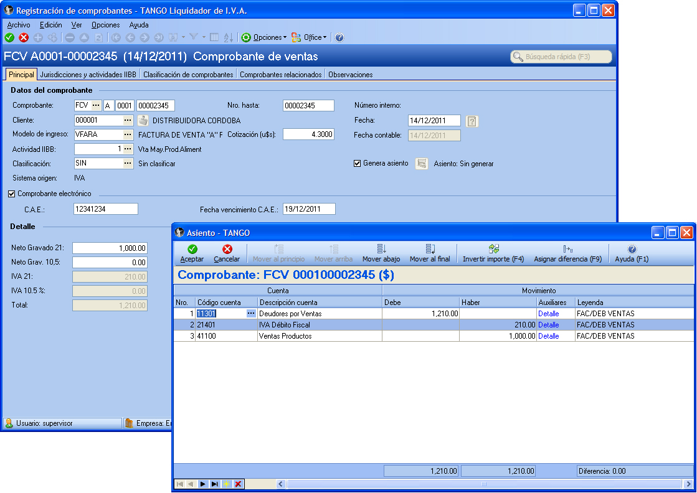Viewport: 697px width, 493px height.
Task: Click the quick search magnifier icon
Action: (x=518, y=57)
